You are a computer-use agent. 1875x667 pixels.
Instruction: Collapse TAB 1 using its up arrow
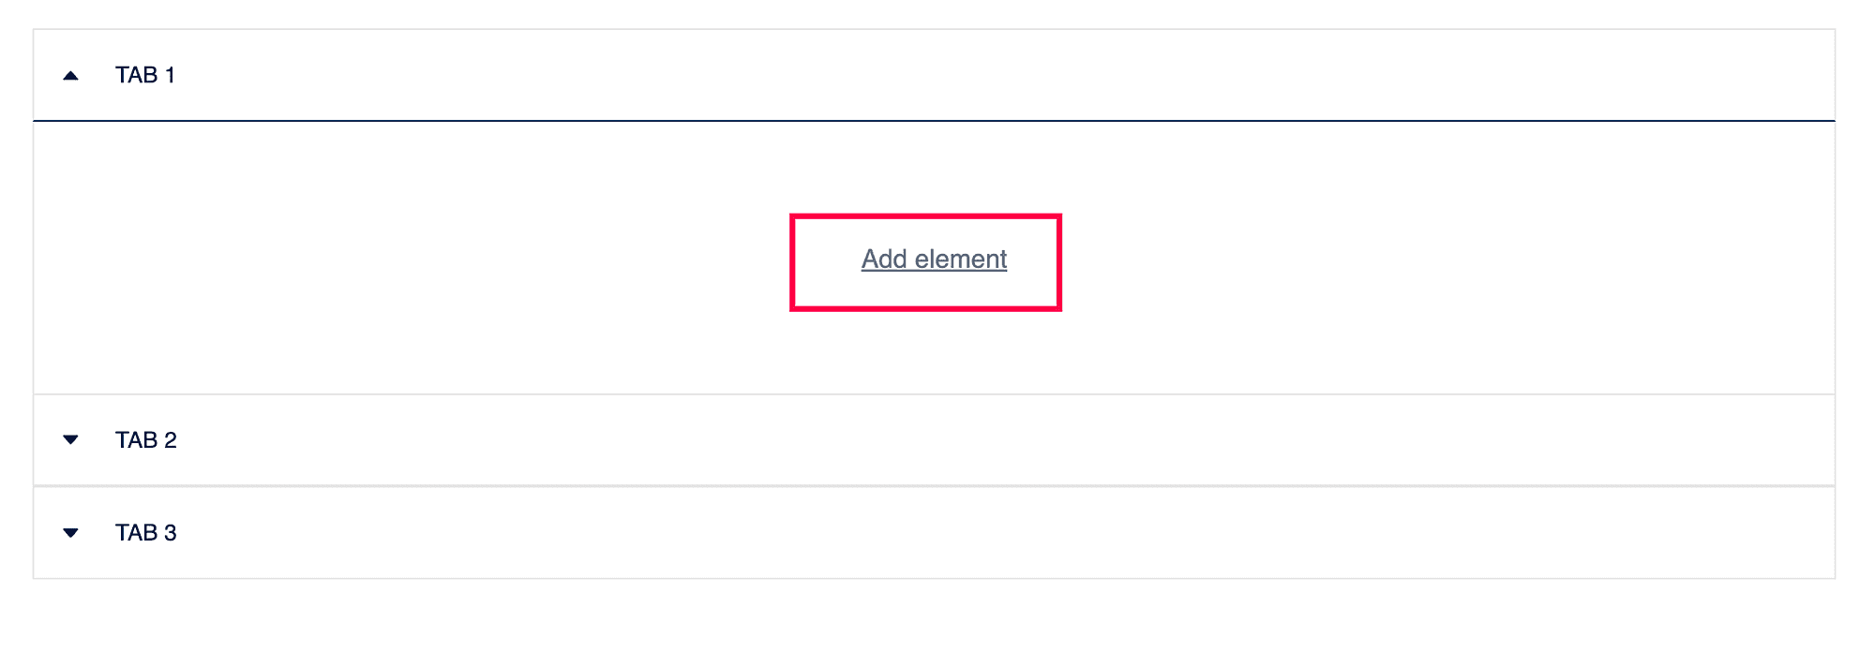click(70, 76)
